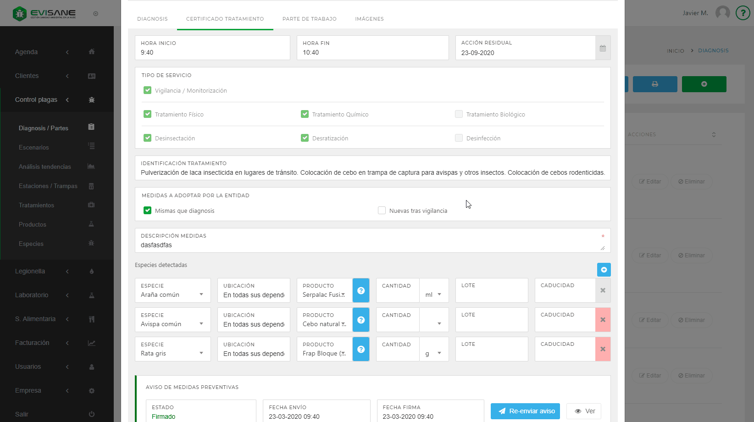This screenshot has height=422, width=754.
Task: Click the Re-enviar aviso button
Action: point(525,411)
